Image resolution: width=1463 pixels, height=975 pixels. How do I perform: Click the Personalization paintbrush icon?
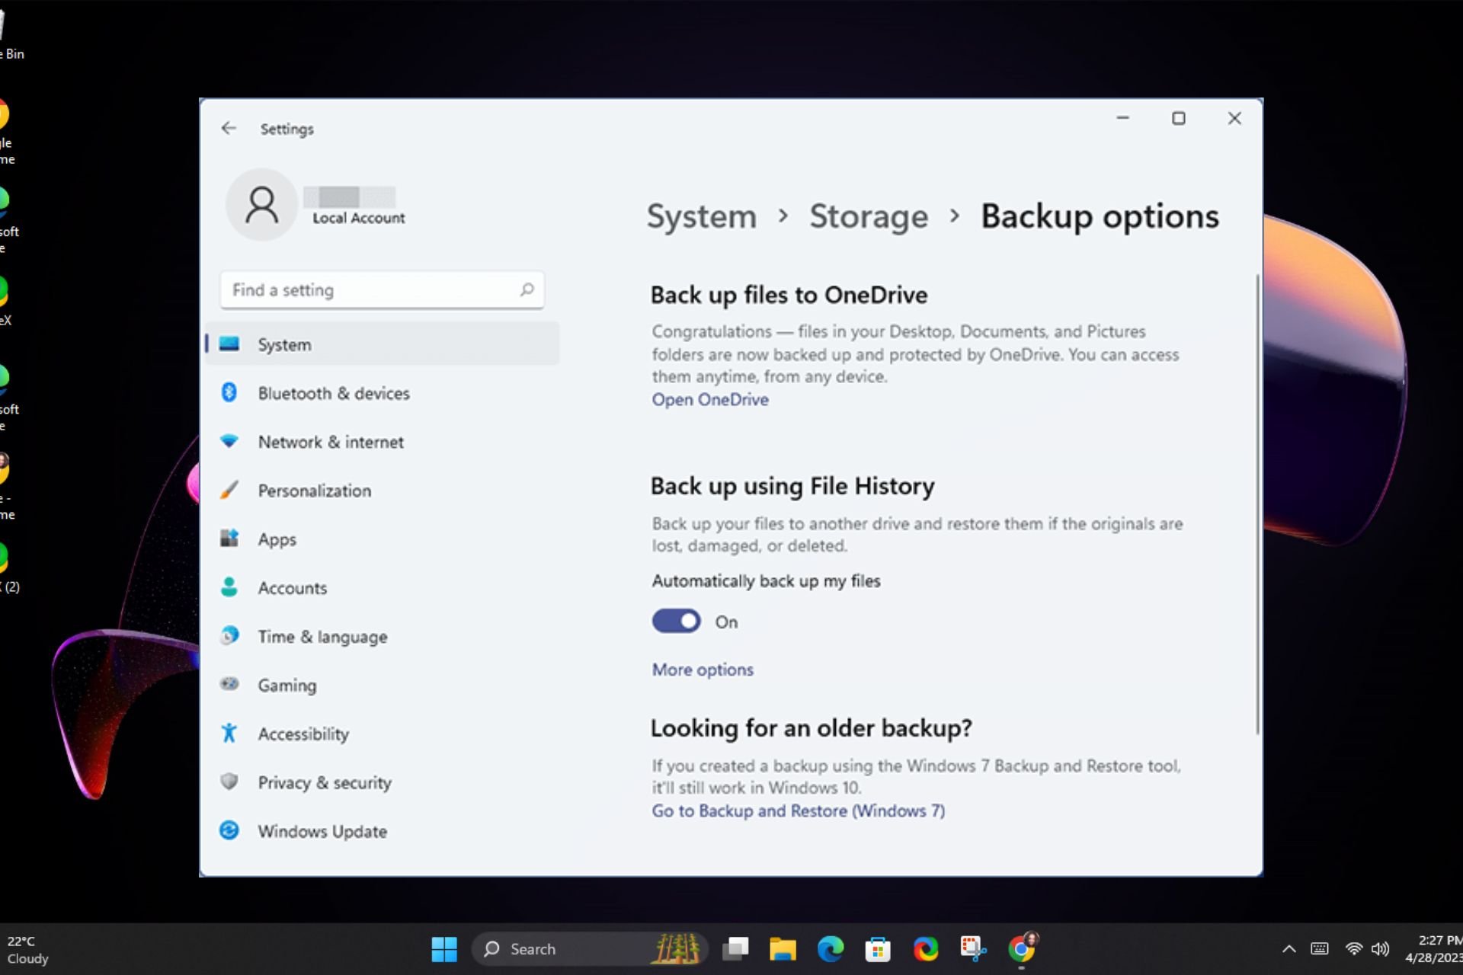[229, 490]
